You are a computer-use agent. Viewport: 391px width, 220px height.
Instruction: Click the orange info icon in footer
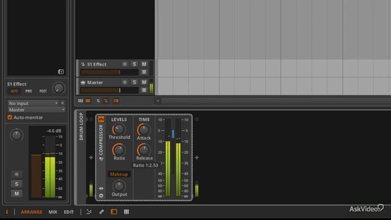click(x=7, y=212)
